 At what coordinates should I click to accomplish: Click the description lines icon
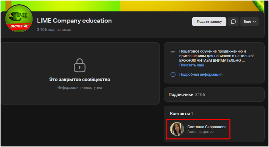coord(173,51)
